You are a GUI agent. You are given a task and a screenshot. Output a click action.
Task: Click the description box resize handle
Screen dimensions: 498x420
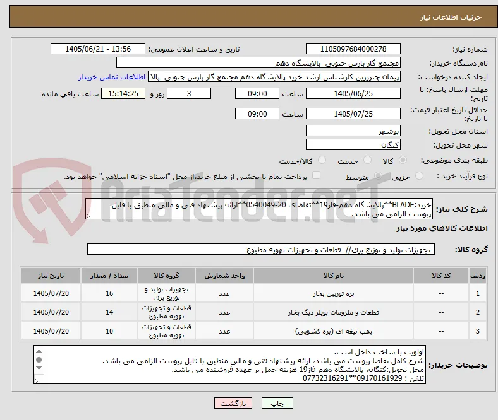click(88, 216)
